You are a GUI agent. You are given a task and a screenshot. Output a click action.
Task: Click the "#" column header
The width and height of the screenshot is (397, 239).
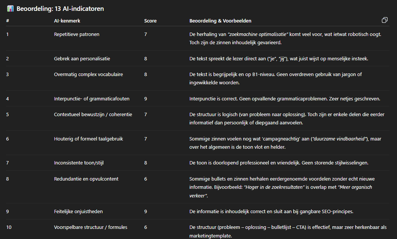point(8,21)
